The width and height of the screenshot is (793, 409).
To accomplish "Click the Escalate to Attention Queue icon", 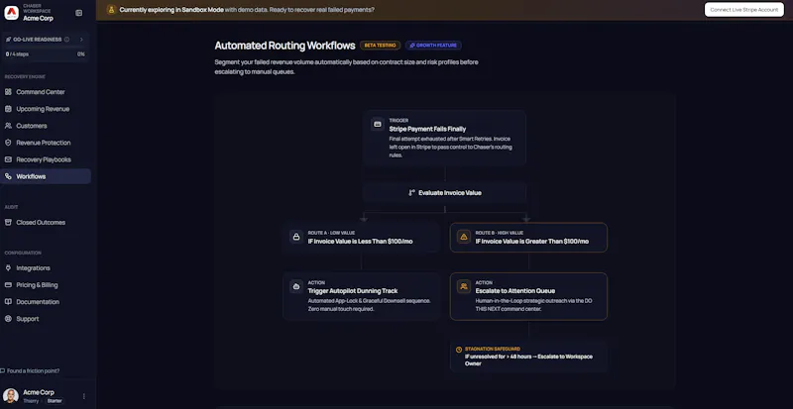I will point(464,286).
